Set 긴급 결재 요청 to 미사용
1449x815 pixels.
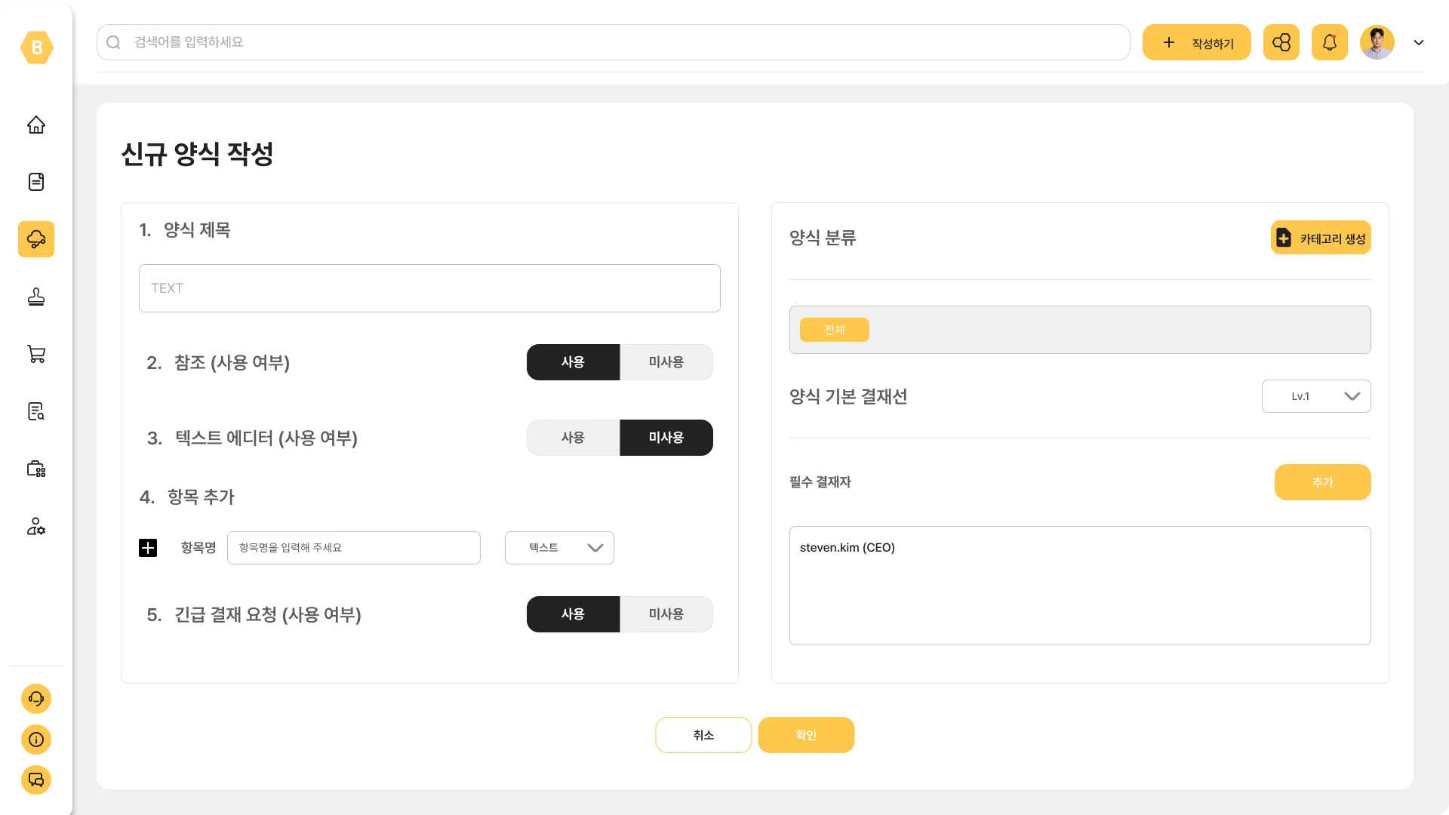pyautogui.click(x=666, y=614)
